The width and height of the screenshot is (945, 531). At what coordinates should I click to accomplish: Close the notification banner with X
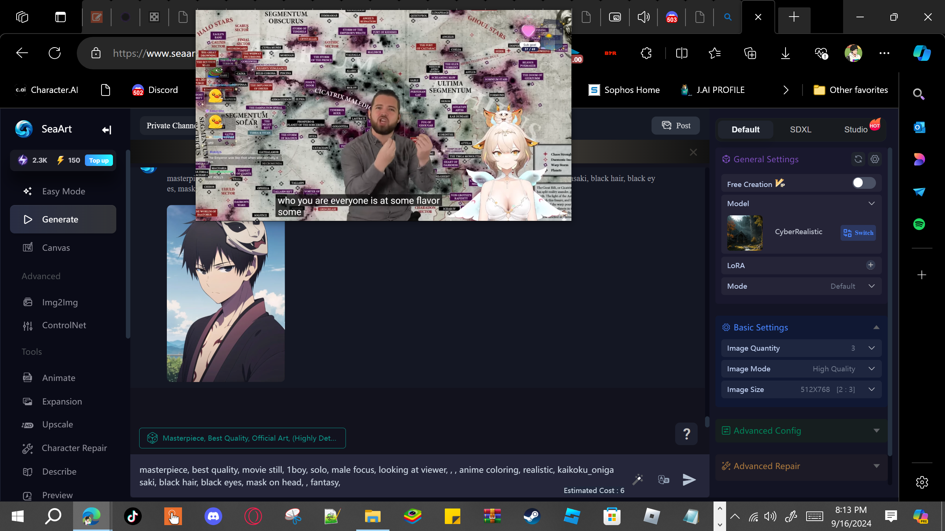point(693,152)
